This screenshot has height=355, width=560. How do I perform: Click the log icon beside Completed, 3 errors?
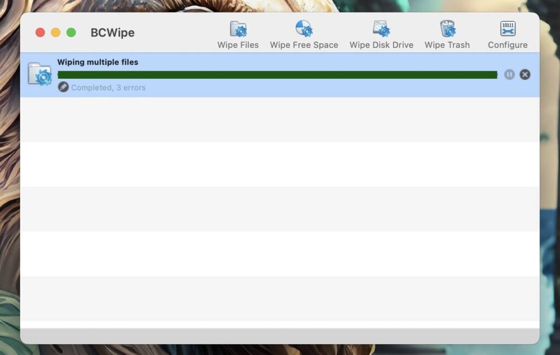[63, 87]
